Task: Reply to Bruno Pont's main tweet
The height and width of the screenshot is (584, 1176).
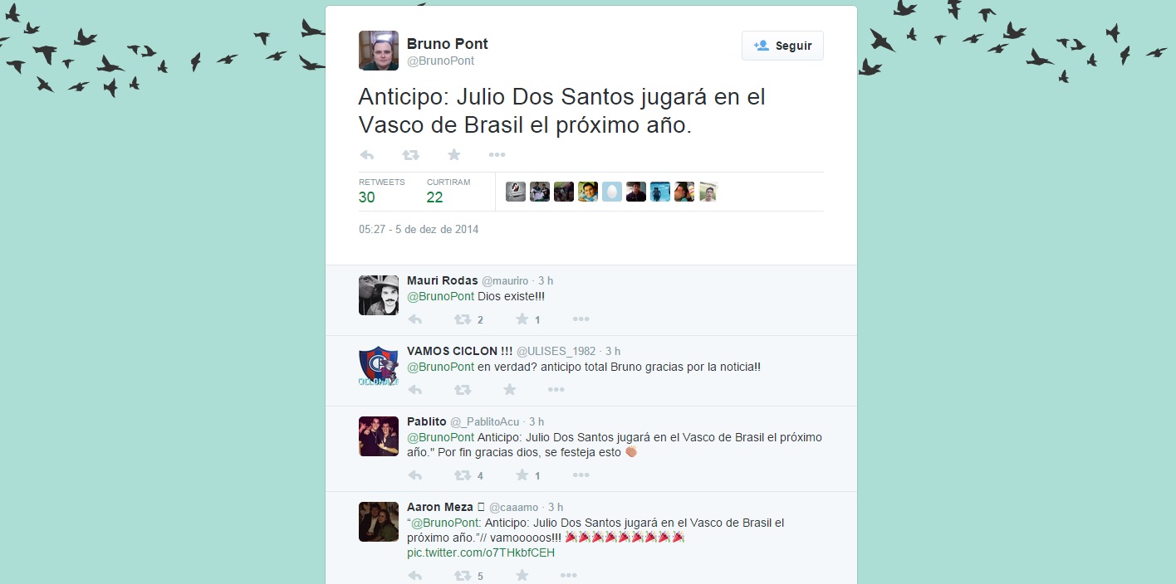Action: click(x=367, y=155)
